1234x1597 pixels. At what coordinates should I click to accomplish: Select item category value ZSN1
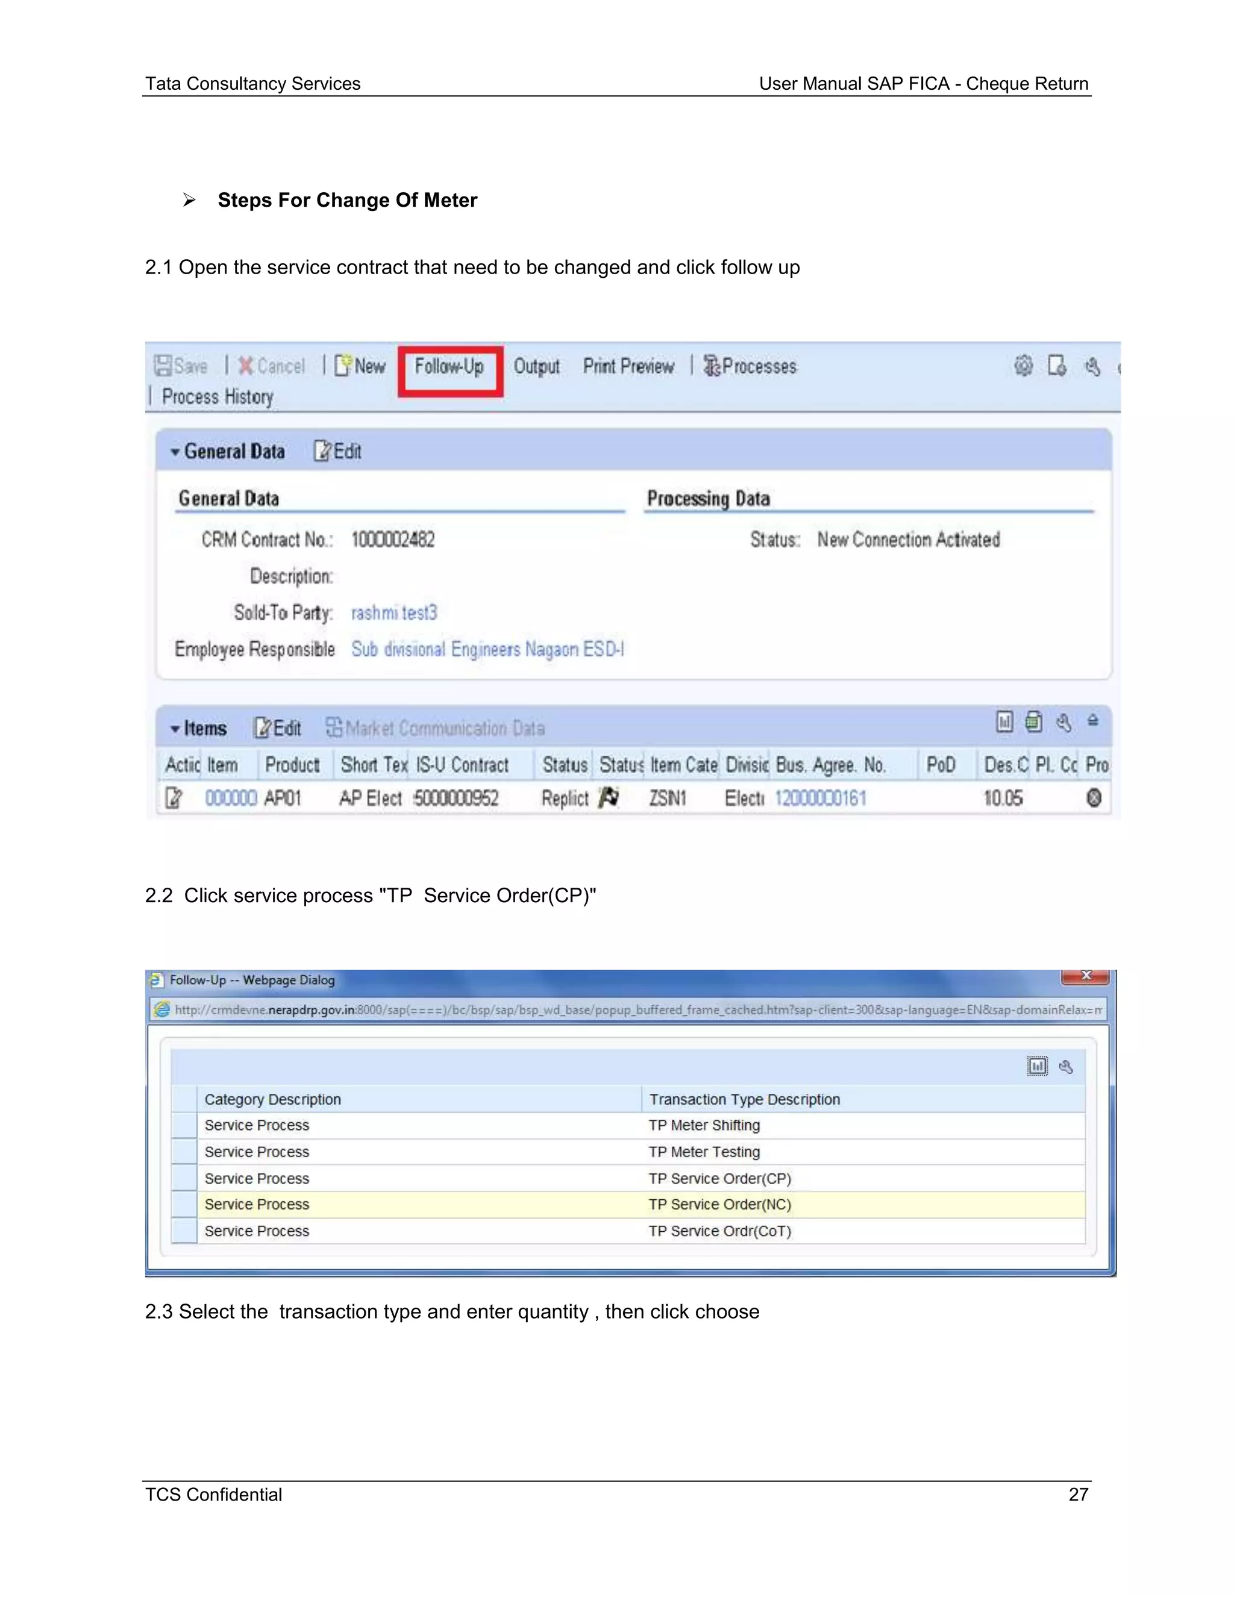pos(668,798)
